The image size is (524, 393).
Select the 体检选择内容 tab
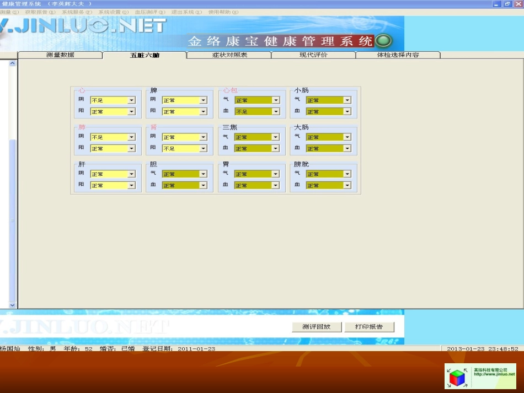coord(398,55)
